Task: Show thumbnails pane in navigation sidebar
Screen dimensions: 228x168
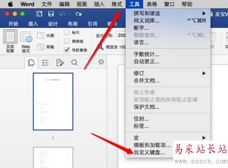Action: tap(31, 63)
